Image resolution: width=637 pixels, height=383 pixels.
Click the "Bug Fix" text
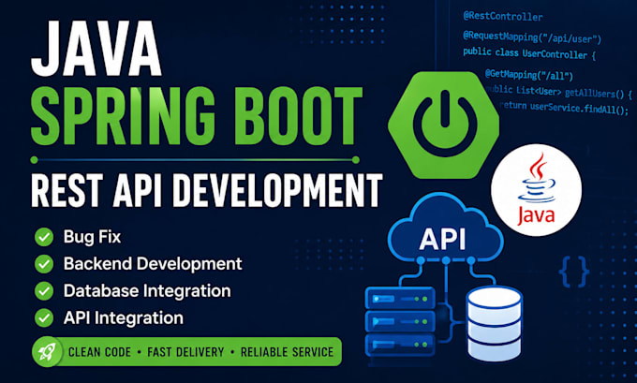pyautogui.click(x=92, y=237)
